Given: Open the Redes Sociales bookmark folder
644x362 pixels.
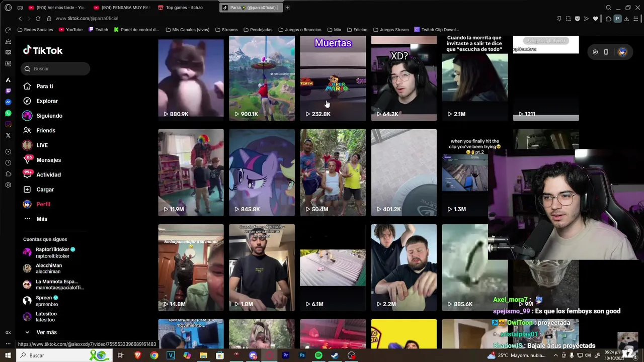Looking at the screenshot, I should 35,30.
